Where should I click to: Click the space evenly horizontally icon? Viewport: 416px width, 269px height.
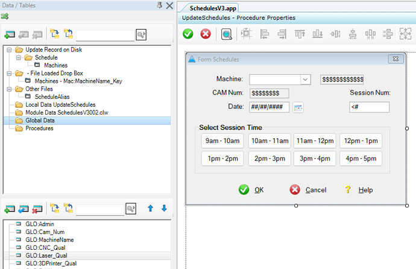click(x=370, y=34)
